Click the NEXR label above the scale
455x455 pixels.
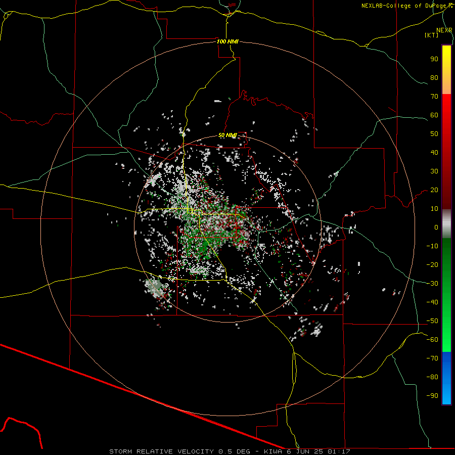coord(444,30)
